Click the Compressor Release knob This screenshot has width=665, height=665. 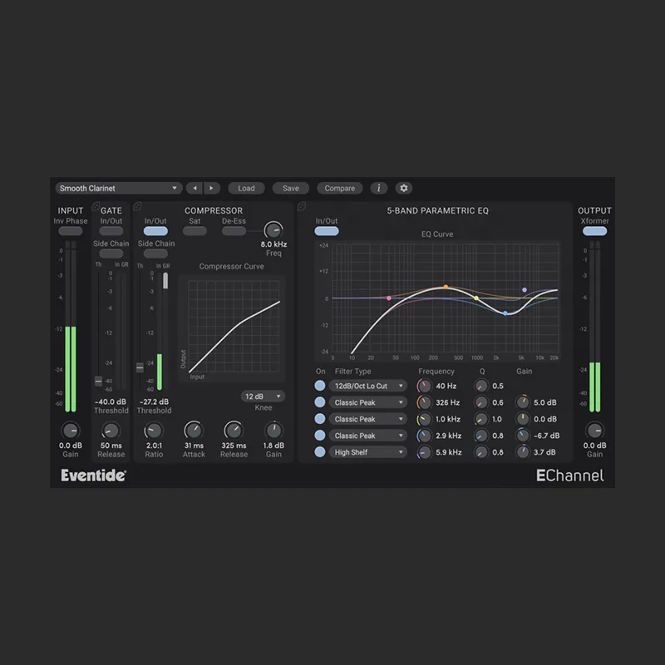click(234, 431)
